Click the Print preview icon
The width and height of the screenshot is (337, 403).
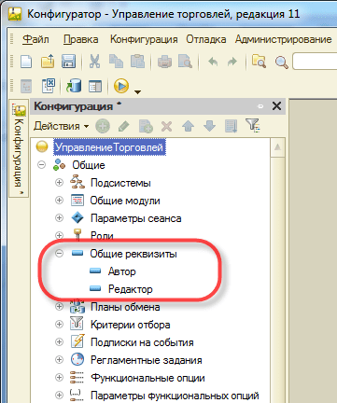[185, 62]
